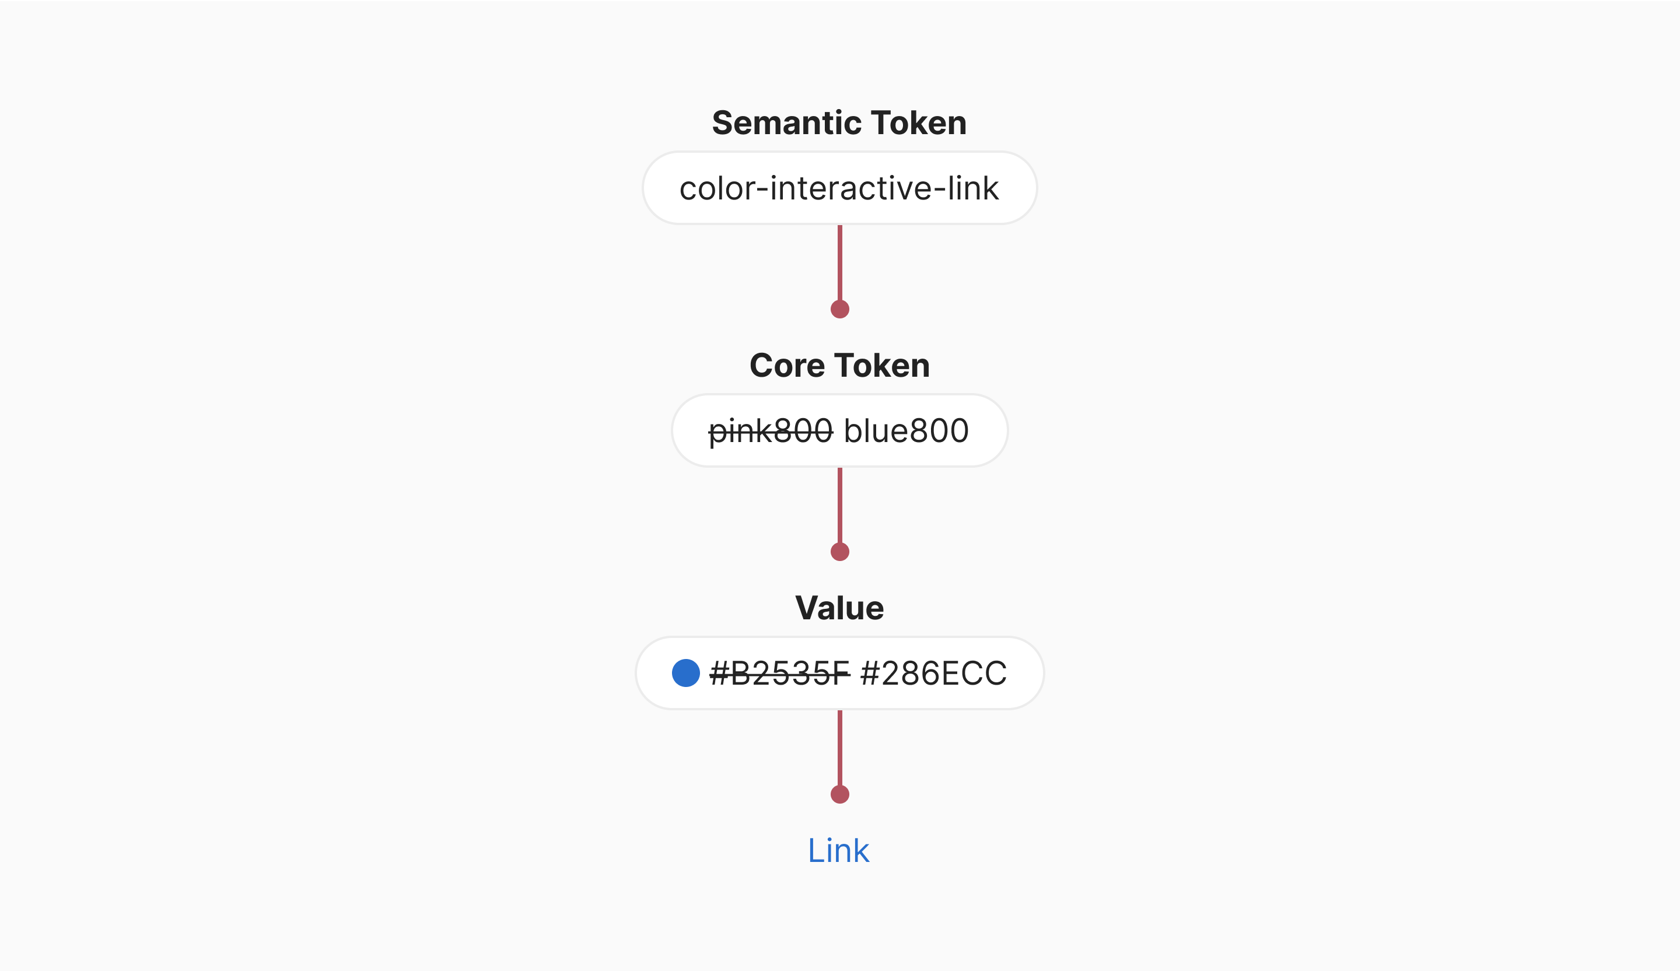
Task: Select the struck-through pink800 token text
Action: coord(770,430)
